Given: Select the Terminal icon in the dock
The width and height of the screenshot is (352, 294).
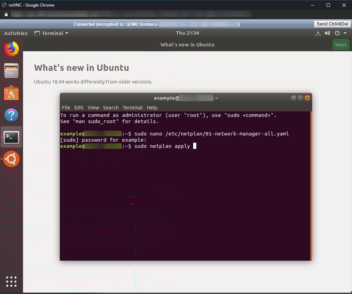Looking at the screenshot, I should 11,137.
